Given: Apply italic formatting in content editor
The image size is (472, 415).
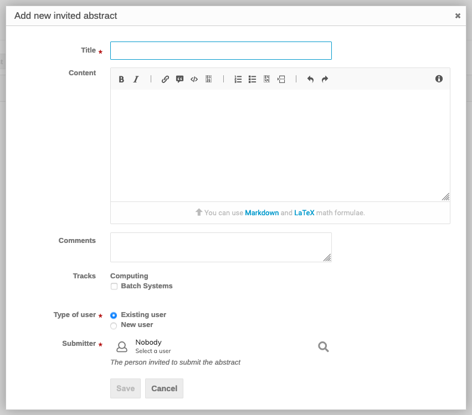Looking at the screenshot, I should [x=136, y=79].
